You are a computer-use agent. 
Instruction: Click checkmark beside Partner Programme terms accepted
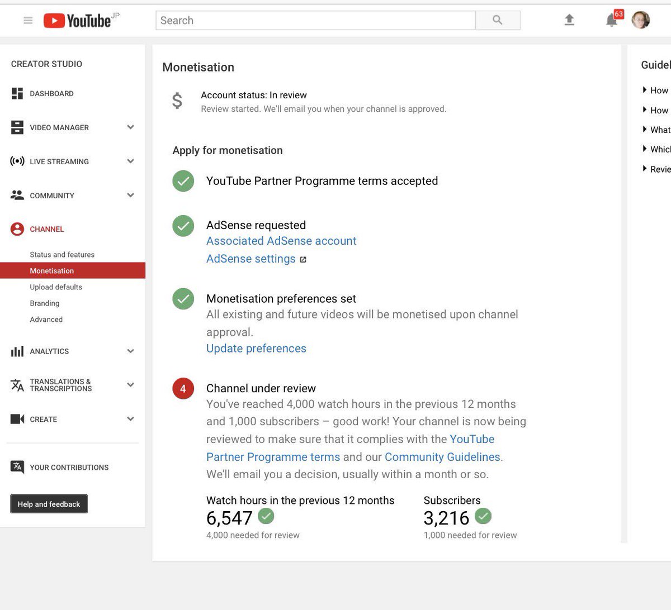tap(183, 181)
